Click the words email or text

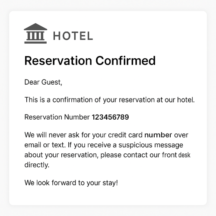[x=45, y=145]
